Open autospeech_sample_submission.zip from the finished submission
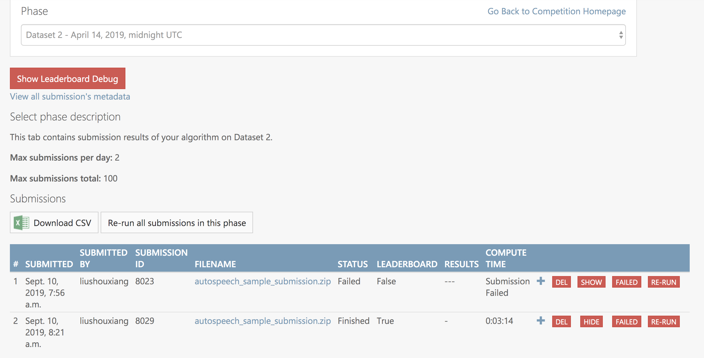704x358 pixels. (x=263, y=321)
